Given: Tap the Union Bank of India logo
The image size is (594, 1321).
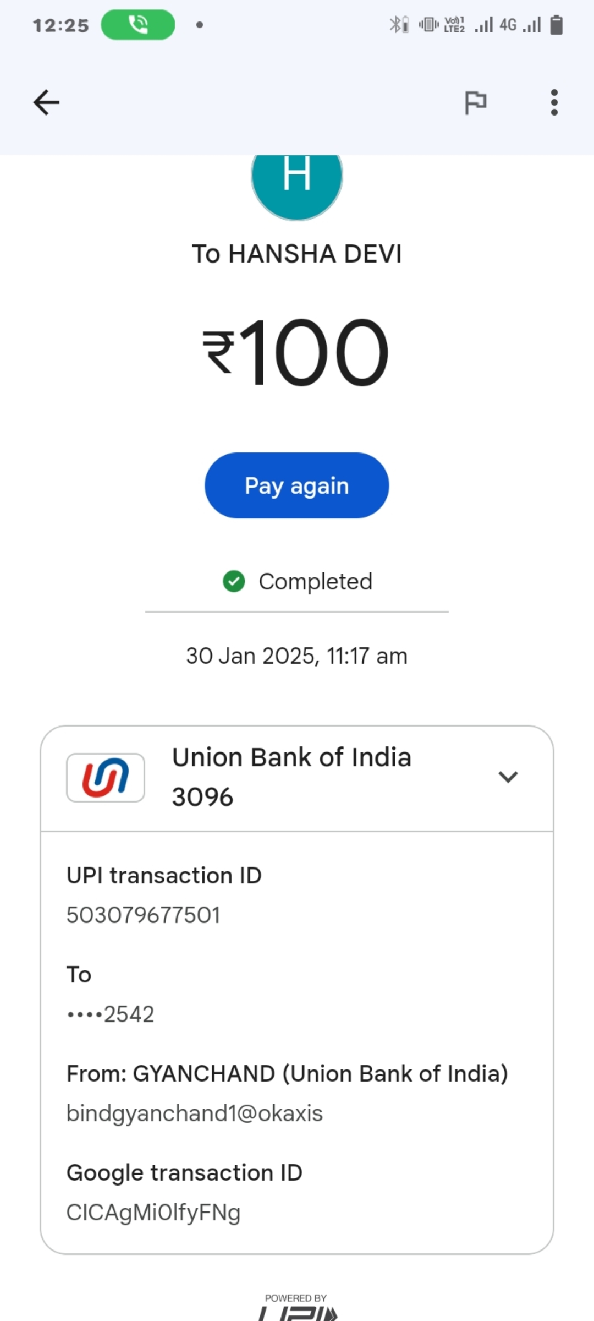Looking at the screenshot, I should click(x=106, y=777).
